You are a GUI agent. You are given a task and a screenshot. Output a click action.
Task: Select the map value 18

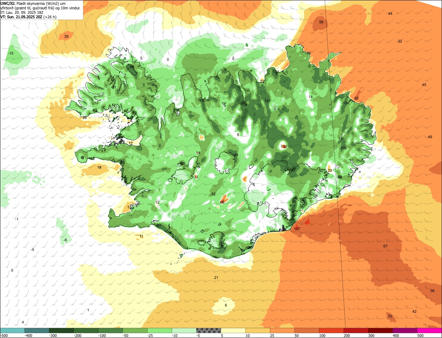(x=99, y=167)
